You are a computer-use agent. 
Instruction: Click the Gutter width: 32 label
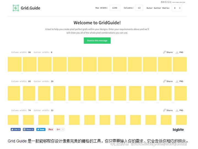click(x=44, y=110)
